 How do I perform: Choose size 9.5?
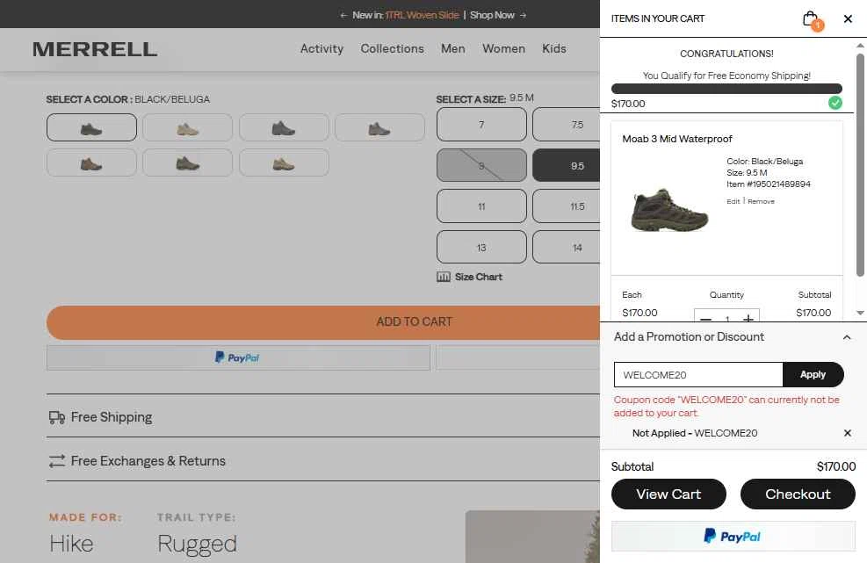point(567,165)
